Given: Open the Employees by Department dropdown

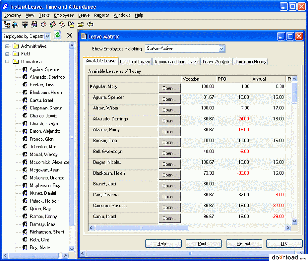Looking at the screenshot, I should pos(48,36).
